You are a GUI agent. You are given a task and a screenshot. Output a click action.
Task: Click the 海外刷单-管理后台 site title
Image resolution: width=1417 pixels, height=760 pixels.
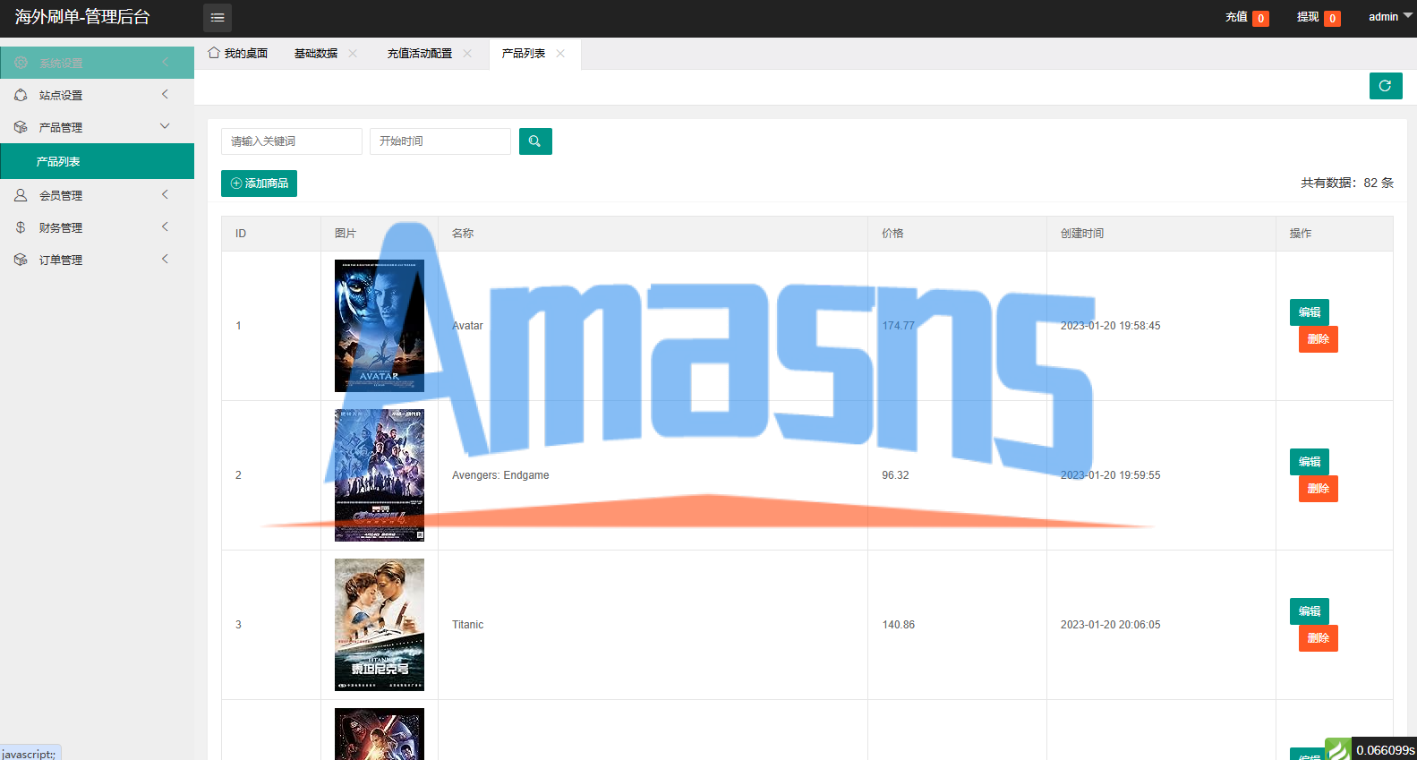point(82,17)
